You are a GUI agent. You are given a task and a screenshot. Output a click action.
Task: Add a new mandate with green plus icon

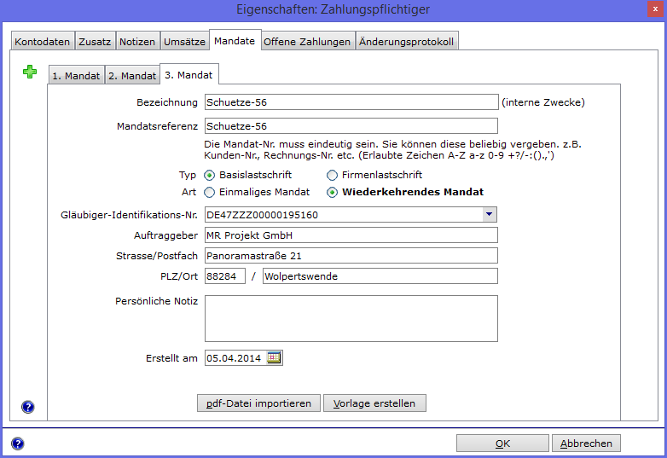click(x=30, y=72)
